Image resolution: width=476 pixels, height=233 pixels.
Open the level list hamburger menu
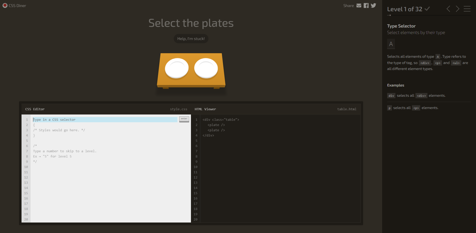pos(467,9)
